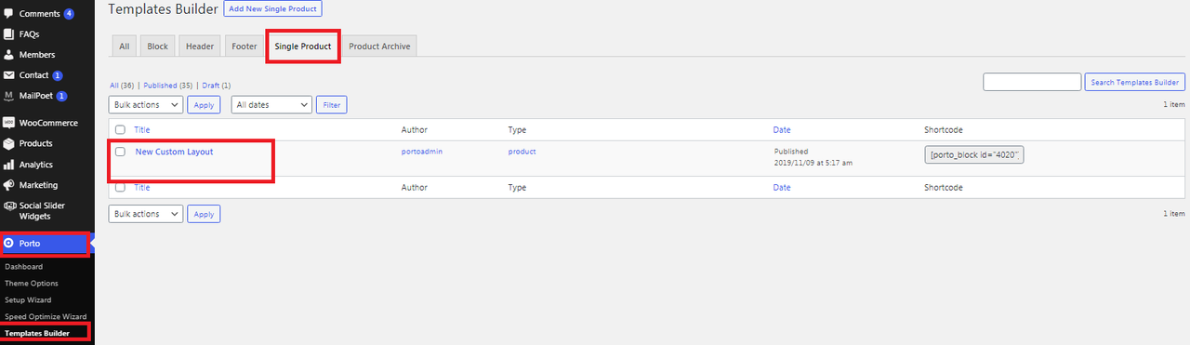The height and width of the screenshot is (345, 1190).
Task: Click the Filter button
Action: 332,105
